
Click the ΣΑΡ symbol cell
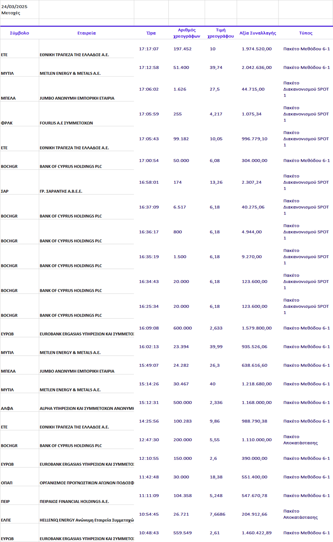[5, 191]
